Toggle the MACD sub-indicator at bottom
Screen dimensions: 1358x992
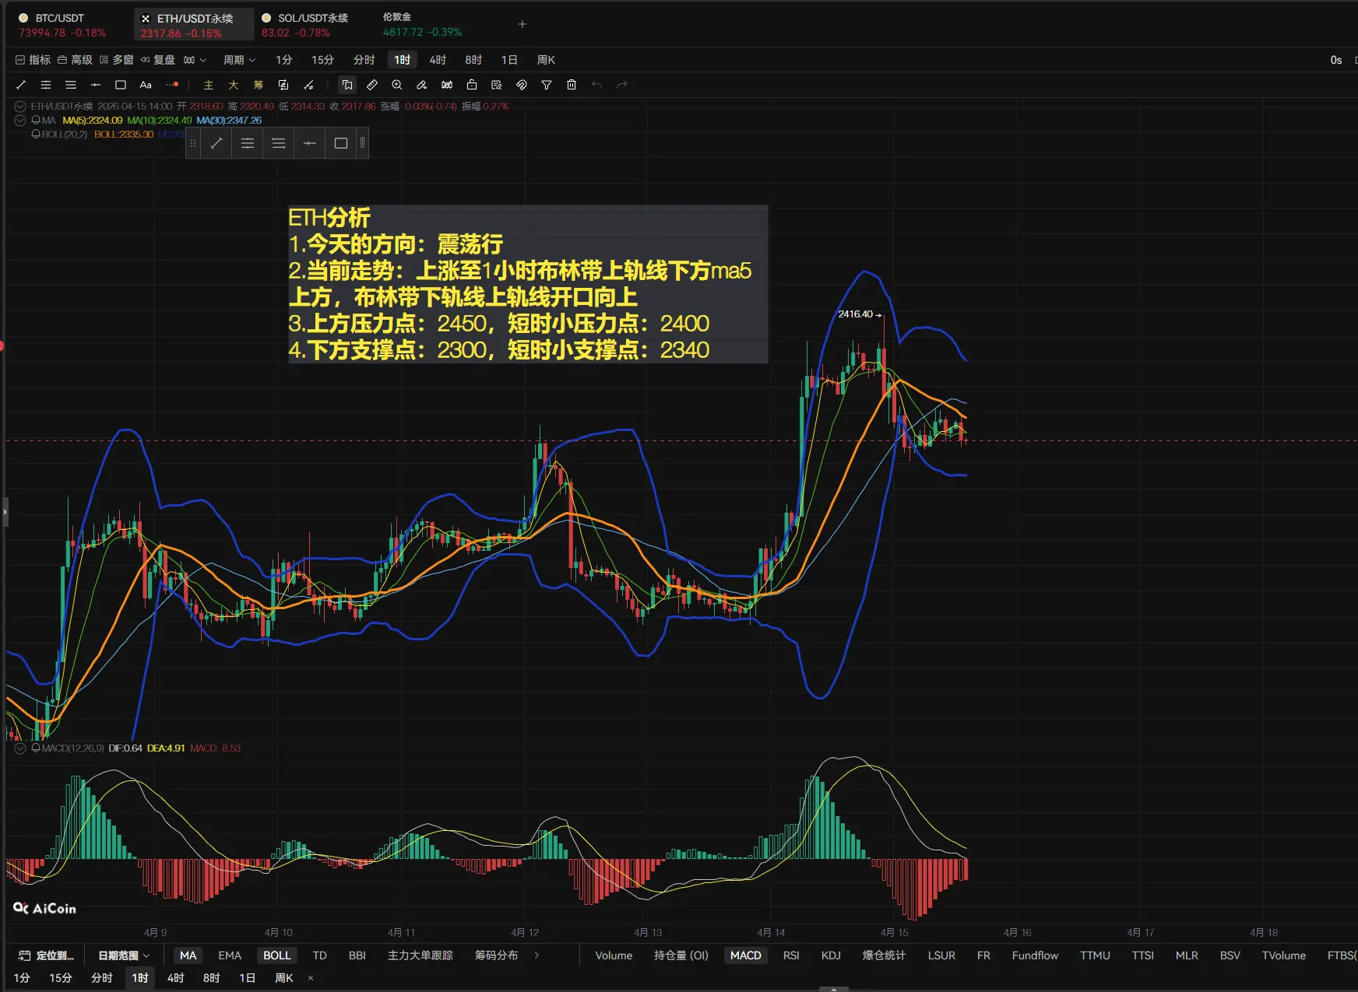(x=745, y=955)
